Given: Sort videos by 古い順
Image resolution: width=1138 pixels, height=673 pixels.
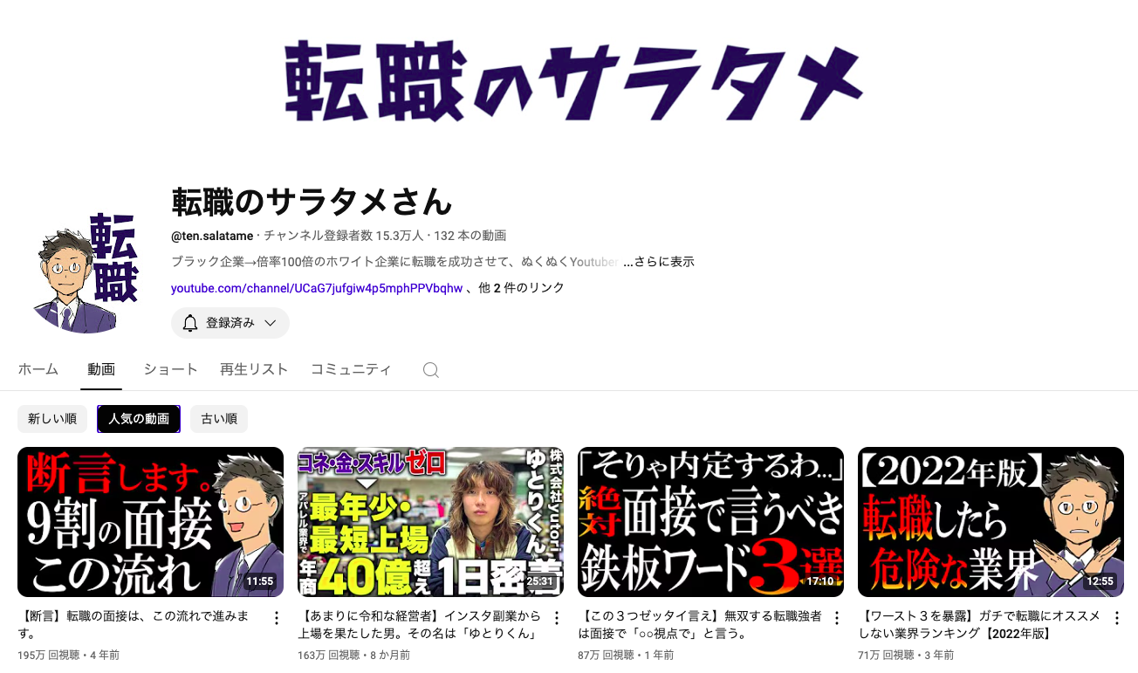Looking at the screenshot, I should pos(219,419).
